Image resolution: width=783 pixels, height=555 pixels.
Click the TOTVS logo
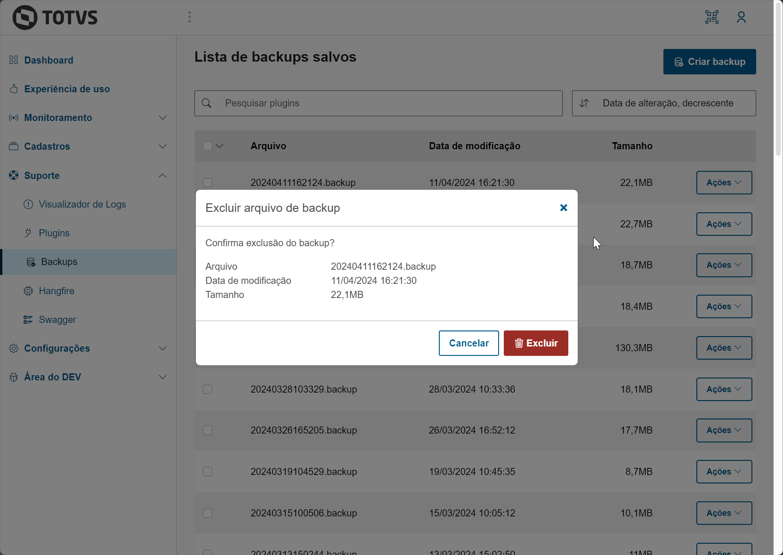[54, 17]
